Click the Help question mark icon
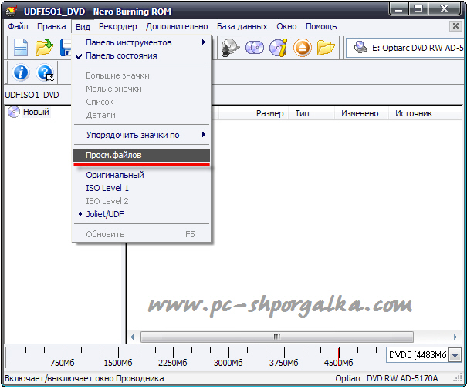The image size is (467, 389). [x=45, y=72]
